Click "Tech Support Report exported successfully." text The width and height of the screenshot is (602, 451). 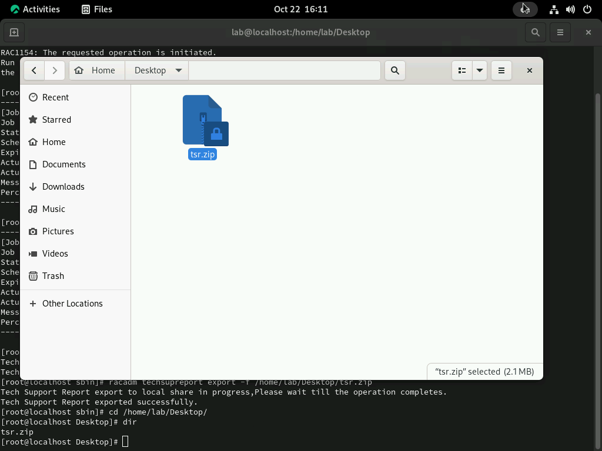[x=99, y=402]
